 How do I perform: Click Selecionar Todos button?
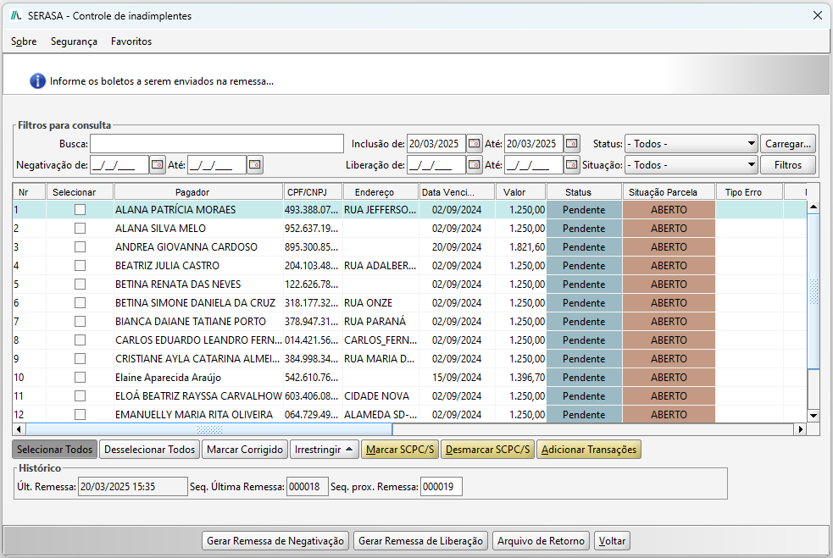(55, 449)
